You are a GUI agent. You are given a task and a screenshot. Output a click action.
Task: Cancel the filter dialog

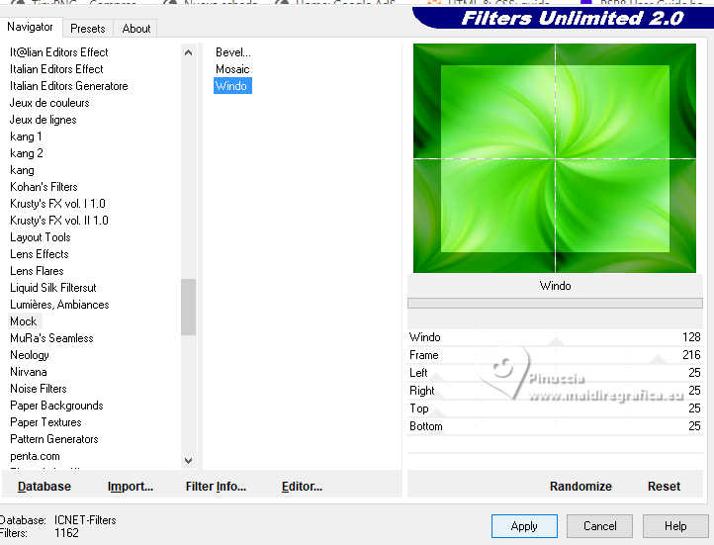(599, 526)
